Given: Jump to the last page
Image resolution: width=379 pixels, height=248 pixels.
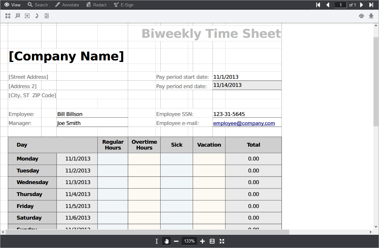Looking at the screenshot, I should pos(371,5).
